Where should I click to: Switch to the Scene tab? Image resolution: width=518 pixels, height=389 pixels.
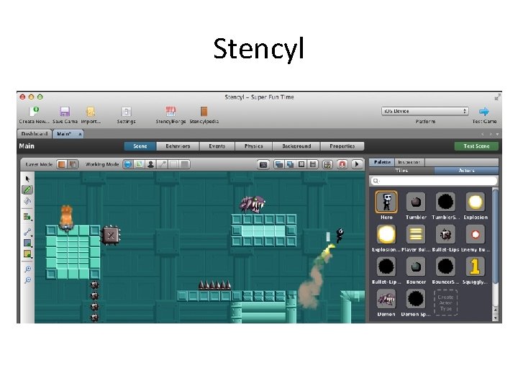[x=140, y=146]
